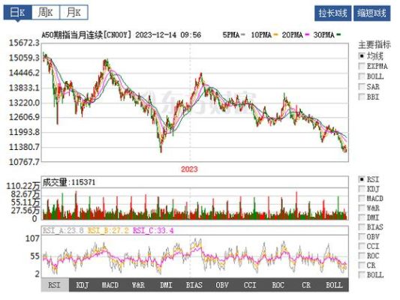This screenshot has width=400, height=300.
Task: Select the MACD sub-indicator in right list
Action: [371, 198]
